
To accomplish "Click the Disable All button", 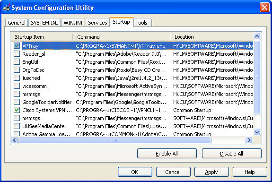I will (231, 154).
